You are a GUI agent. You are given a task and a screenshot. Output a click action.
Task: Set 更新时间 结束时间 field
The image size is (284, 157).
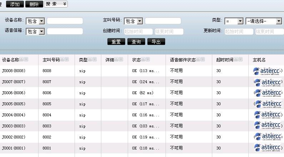270,31
